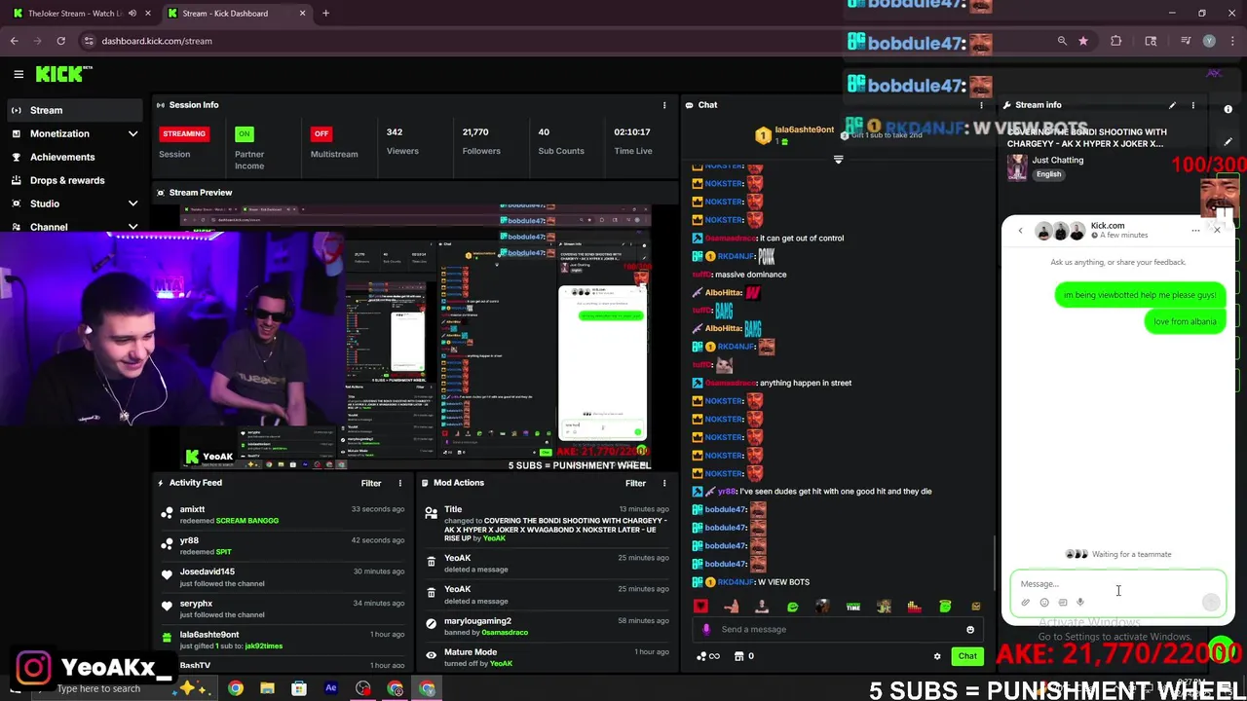
Task: Open Chrome from the Windows taskbar
Action: pos(236,688)
